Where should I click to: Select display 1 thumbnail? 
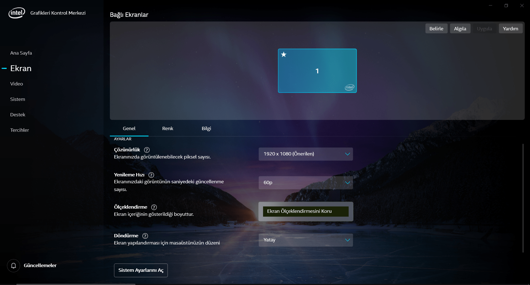click(x=317, y=71)
